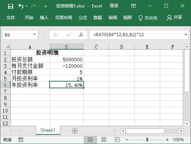Cancel formula entry with X icon
This screenshot has width=191, height=144.
56,35
